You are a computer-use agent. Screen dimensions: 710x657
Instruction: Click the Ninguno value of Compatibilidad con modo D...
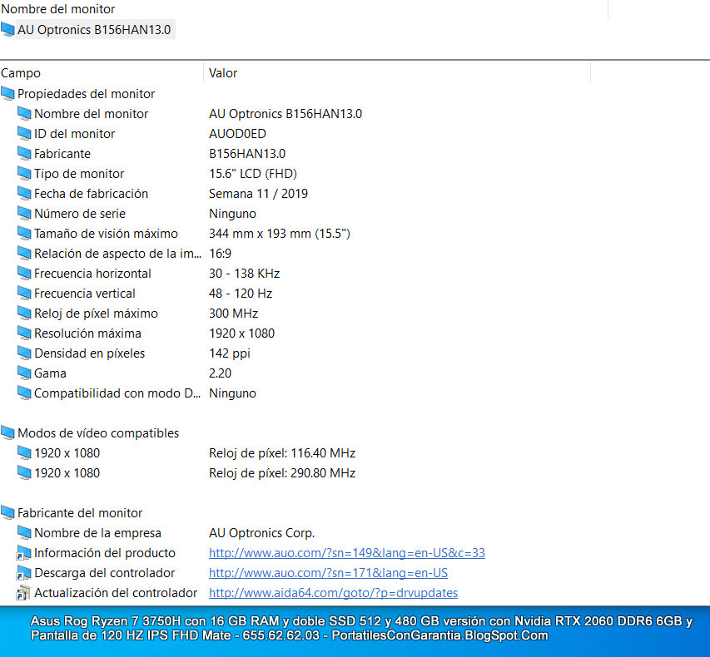coord(232,393)
